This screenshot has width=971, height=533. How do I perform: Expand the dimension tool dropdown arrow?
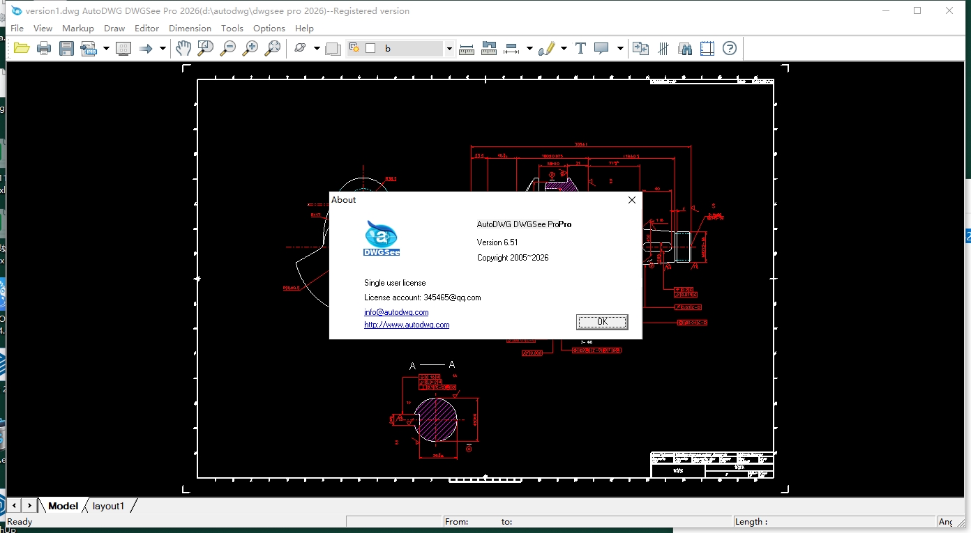(529, 47)
